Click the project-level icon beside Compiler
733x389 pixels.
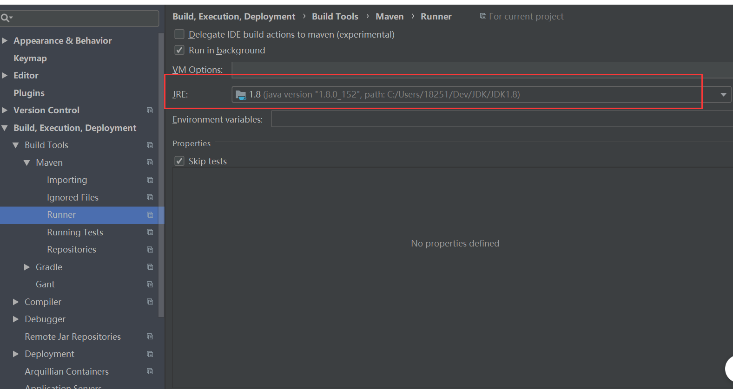coord(150,302)
